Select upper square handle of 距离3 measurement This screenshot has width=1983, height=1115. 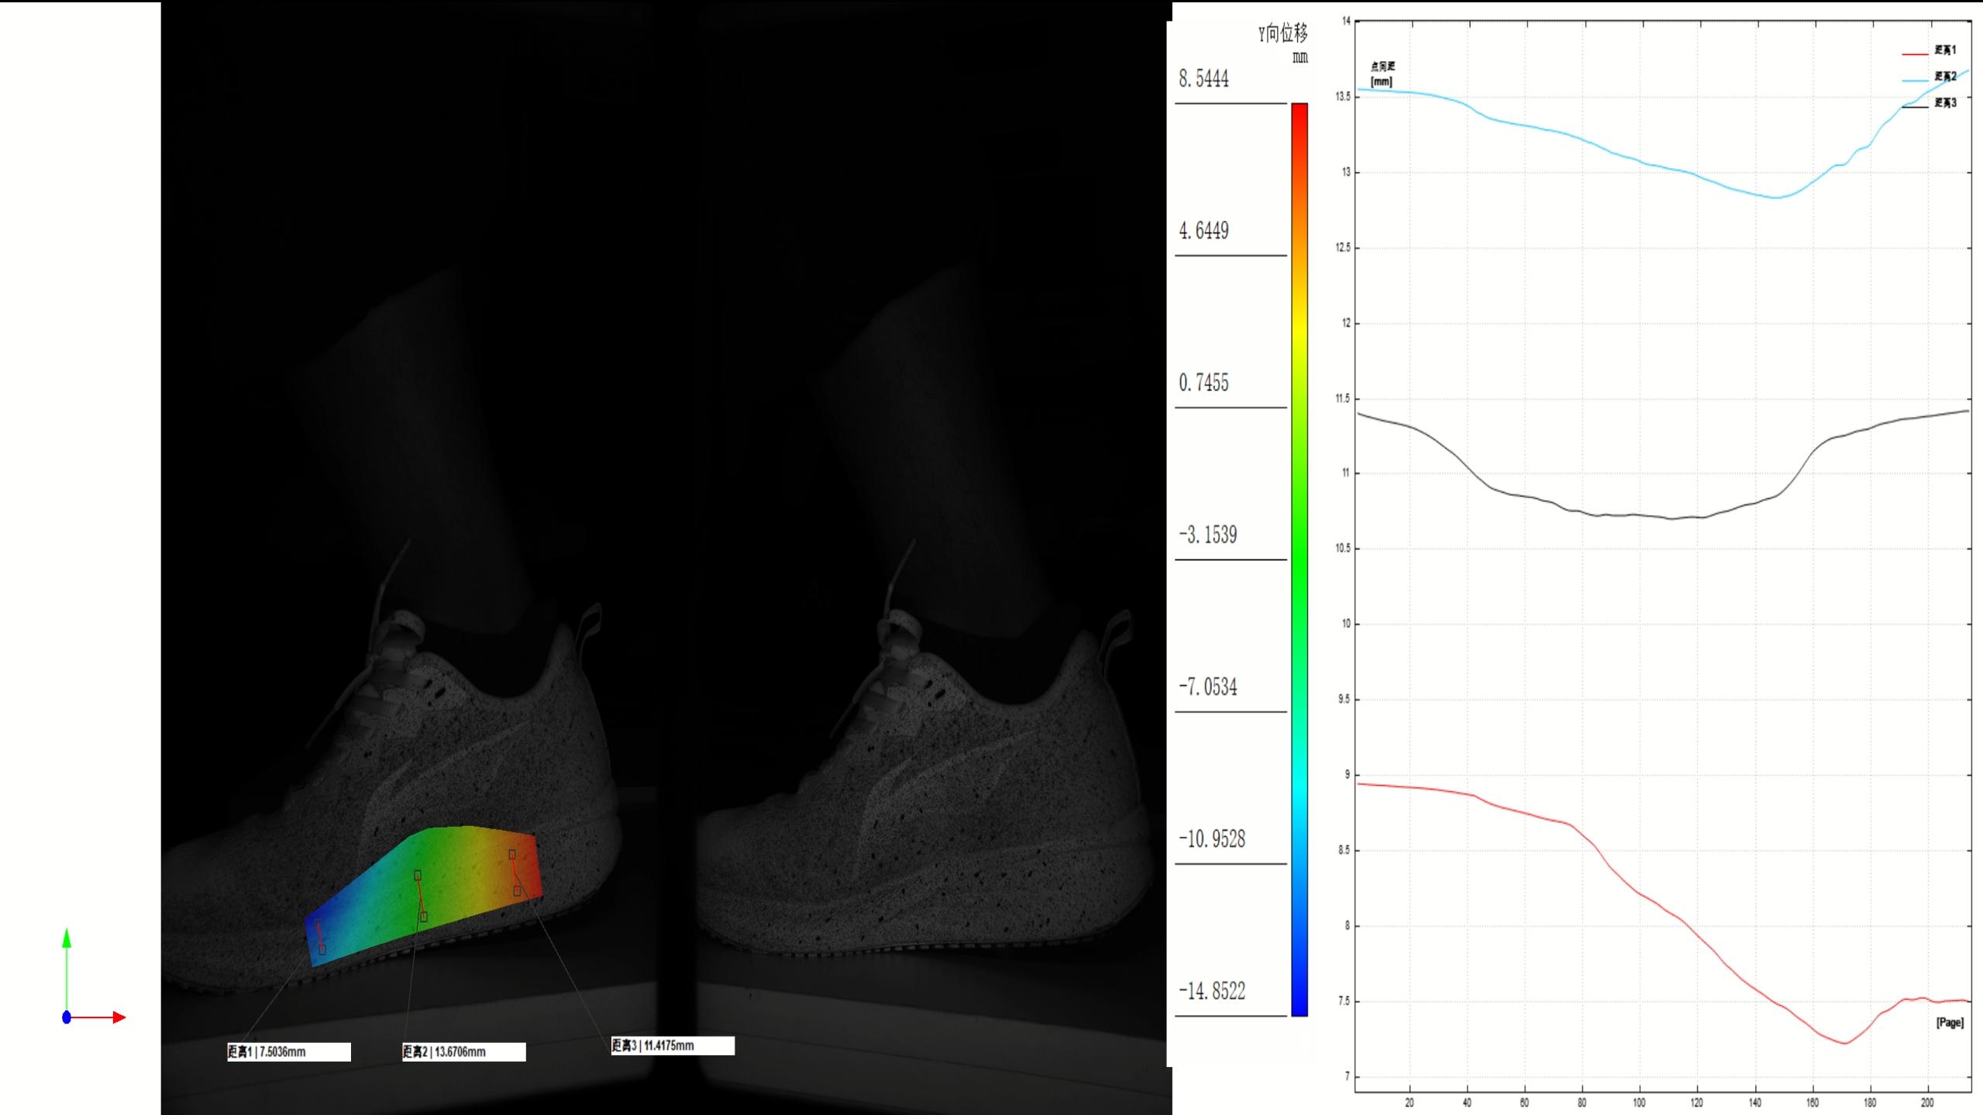click(x=512, y=854)
